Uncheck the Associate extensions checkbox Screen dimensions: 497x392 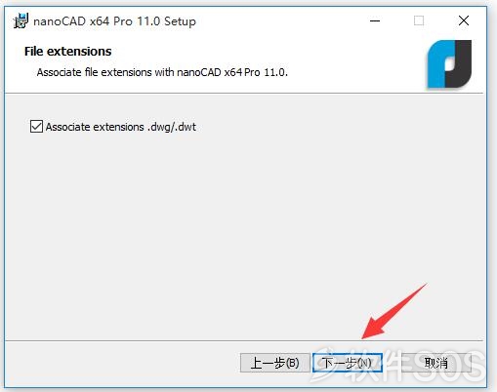coord(36,127)
